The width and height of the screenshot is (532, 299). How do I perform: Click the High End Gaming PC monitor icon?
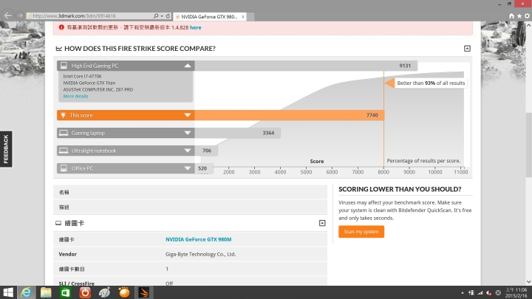pos(64,66)
